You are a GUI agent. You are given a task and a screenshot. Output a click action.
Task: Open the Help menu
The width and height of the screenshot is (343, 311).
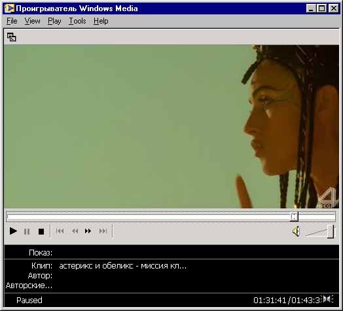point(101,21)
